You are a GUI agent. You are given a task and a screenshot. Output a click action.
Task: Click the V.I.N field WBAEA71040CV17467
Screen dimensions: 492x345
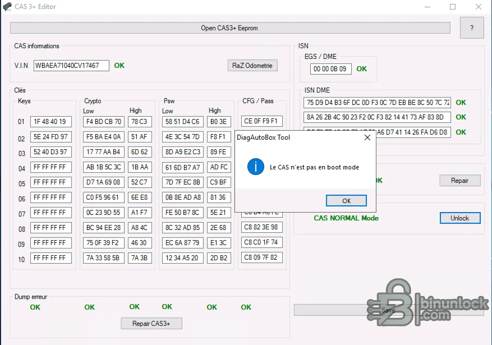(x=71, y=66)
